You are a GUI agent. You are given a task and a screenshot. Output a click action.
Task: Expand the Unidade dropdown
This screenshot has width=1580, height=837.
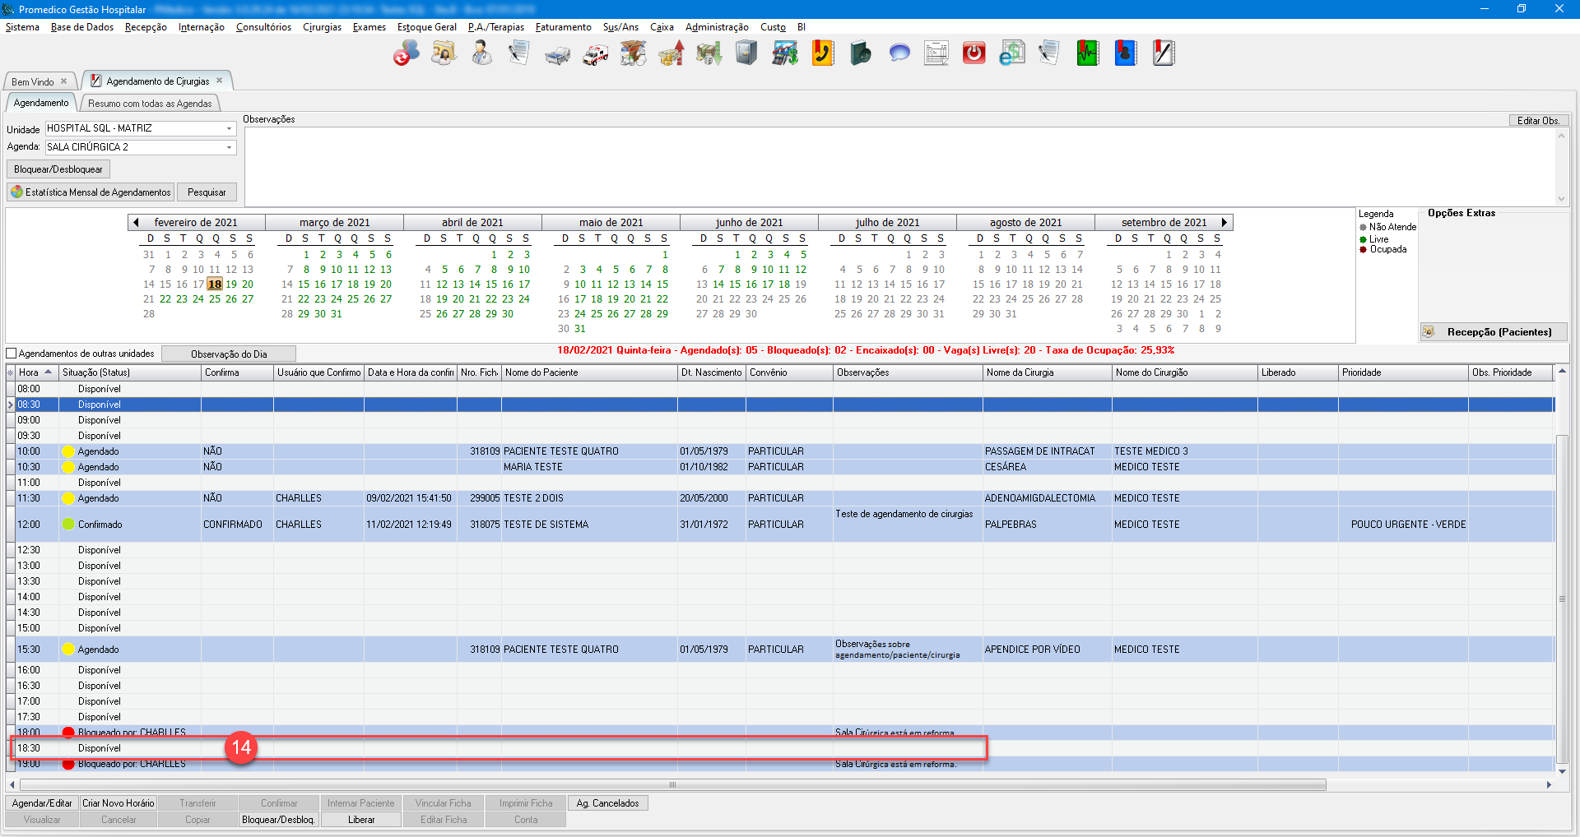[229, 128]
